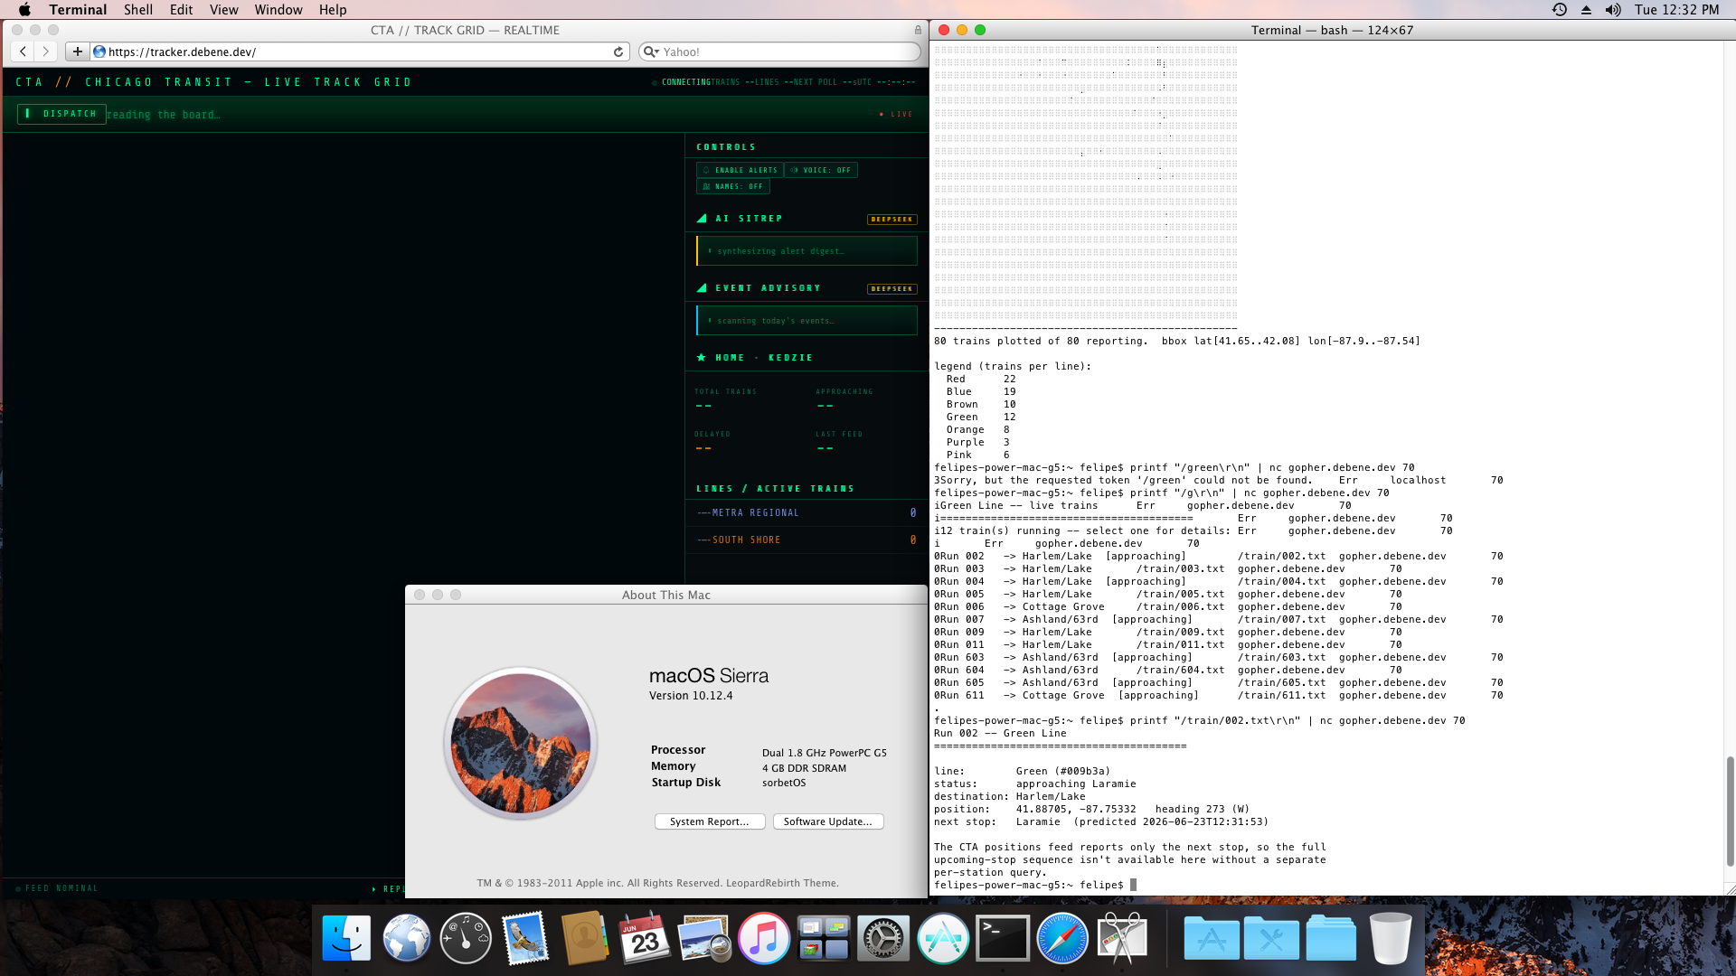Viewport: 1736px width, 976px height.
Task: Click 'Version 10.12.4' text
Action: 691,696
